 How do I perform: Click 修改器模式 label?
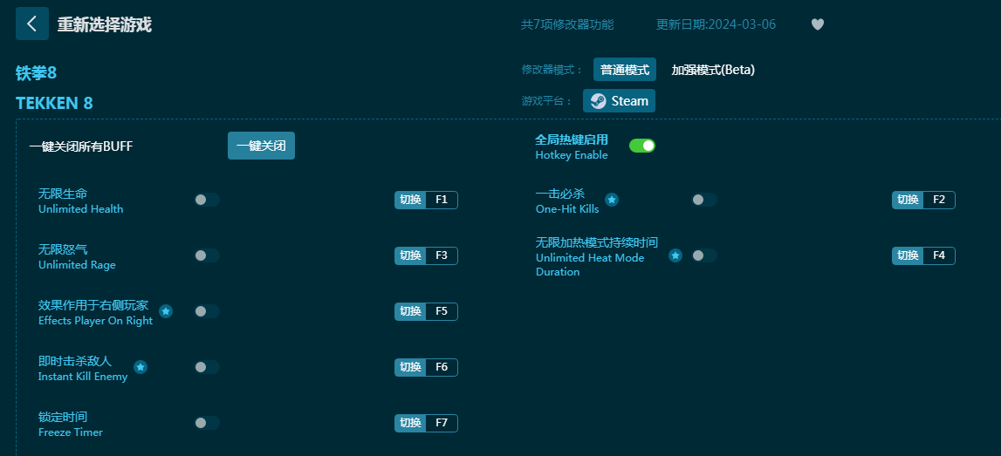tap(552, 70)
